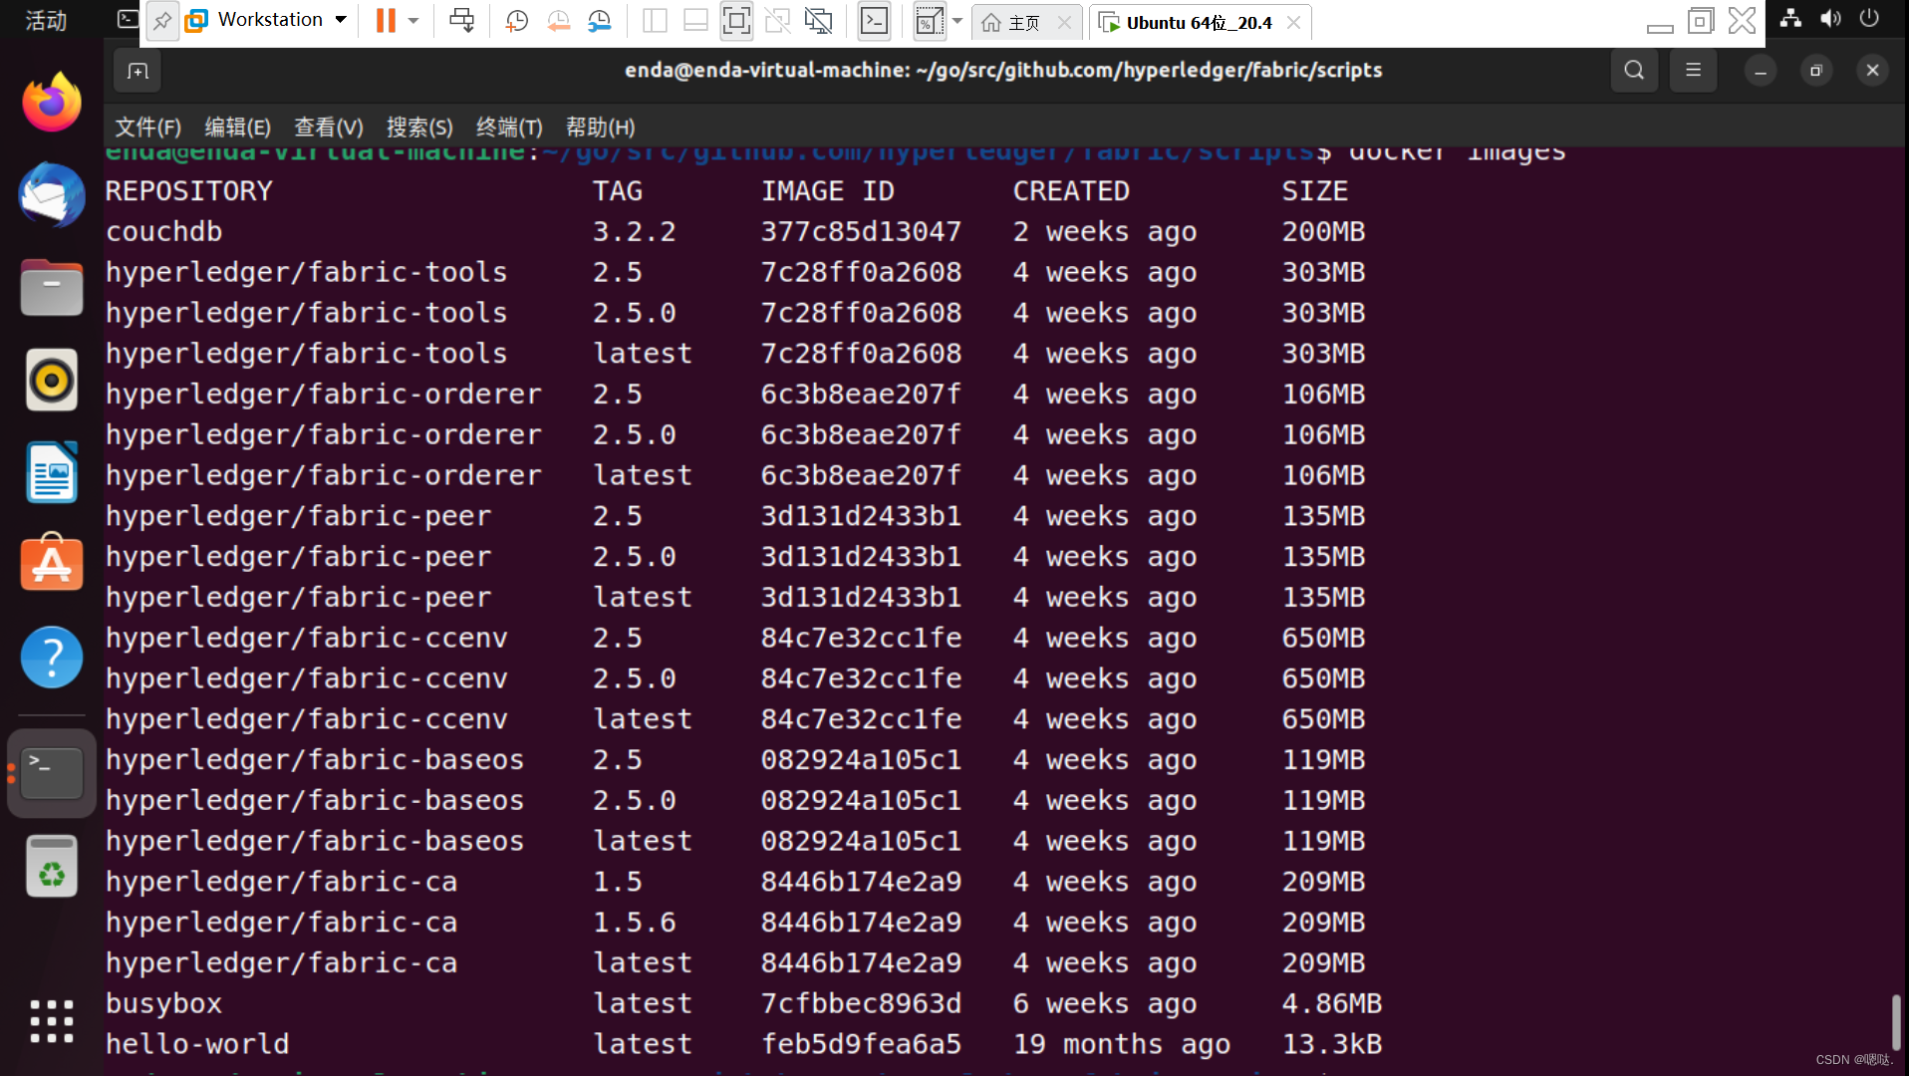Click the terminal search magnifier button

tap(1634, 70)
